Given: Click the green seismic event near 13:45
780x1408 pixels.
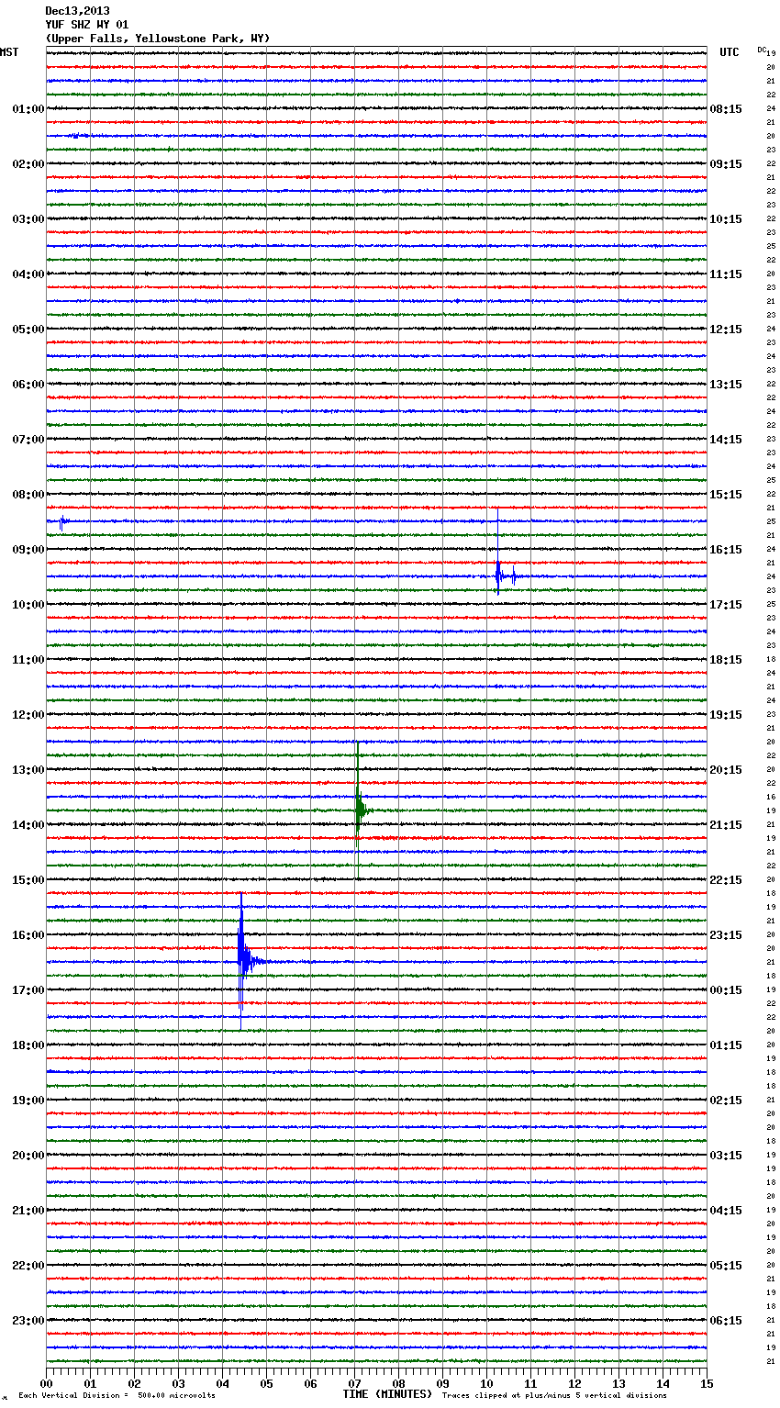Looking at the screenshot, I should [x=361, y=810].
